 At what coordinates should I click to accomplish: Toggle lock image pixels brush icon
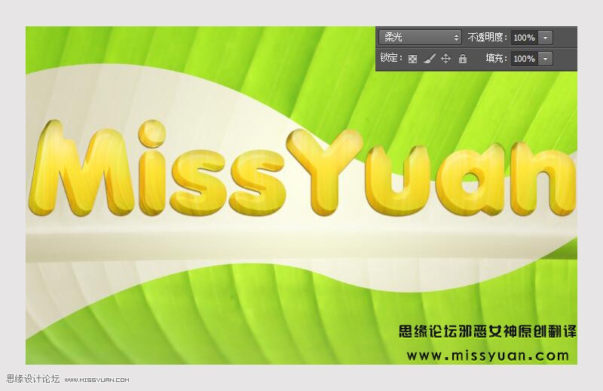430,59
